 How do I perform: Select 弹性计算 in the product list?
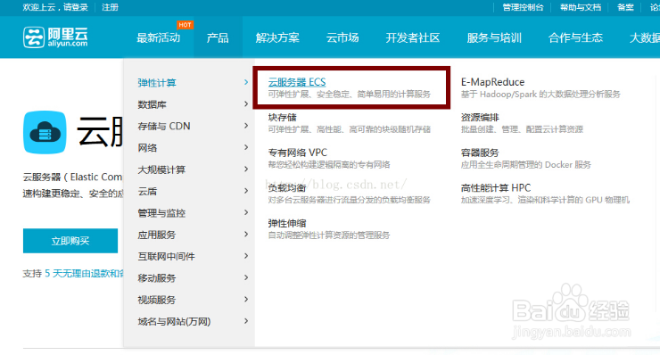(157, 83)
